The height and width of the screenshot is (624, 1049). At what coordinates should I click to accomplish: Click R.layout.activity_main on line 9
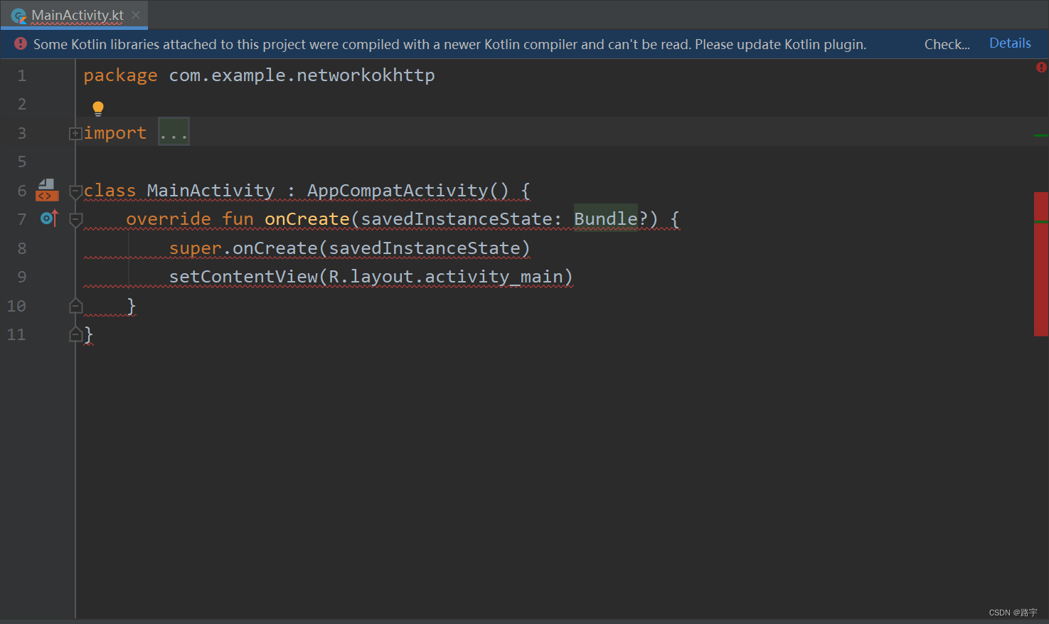coord(446,277)
